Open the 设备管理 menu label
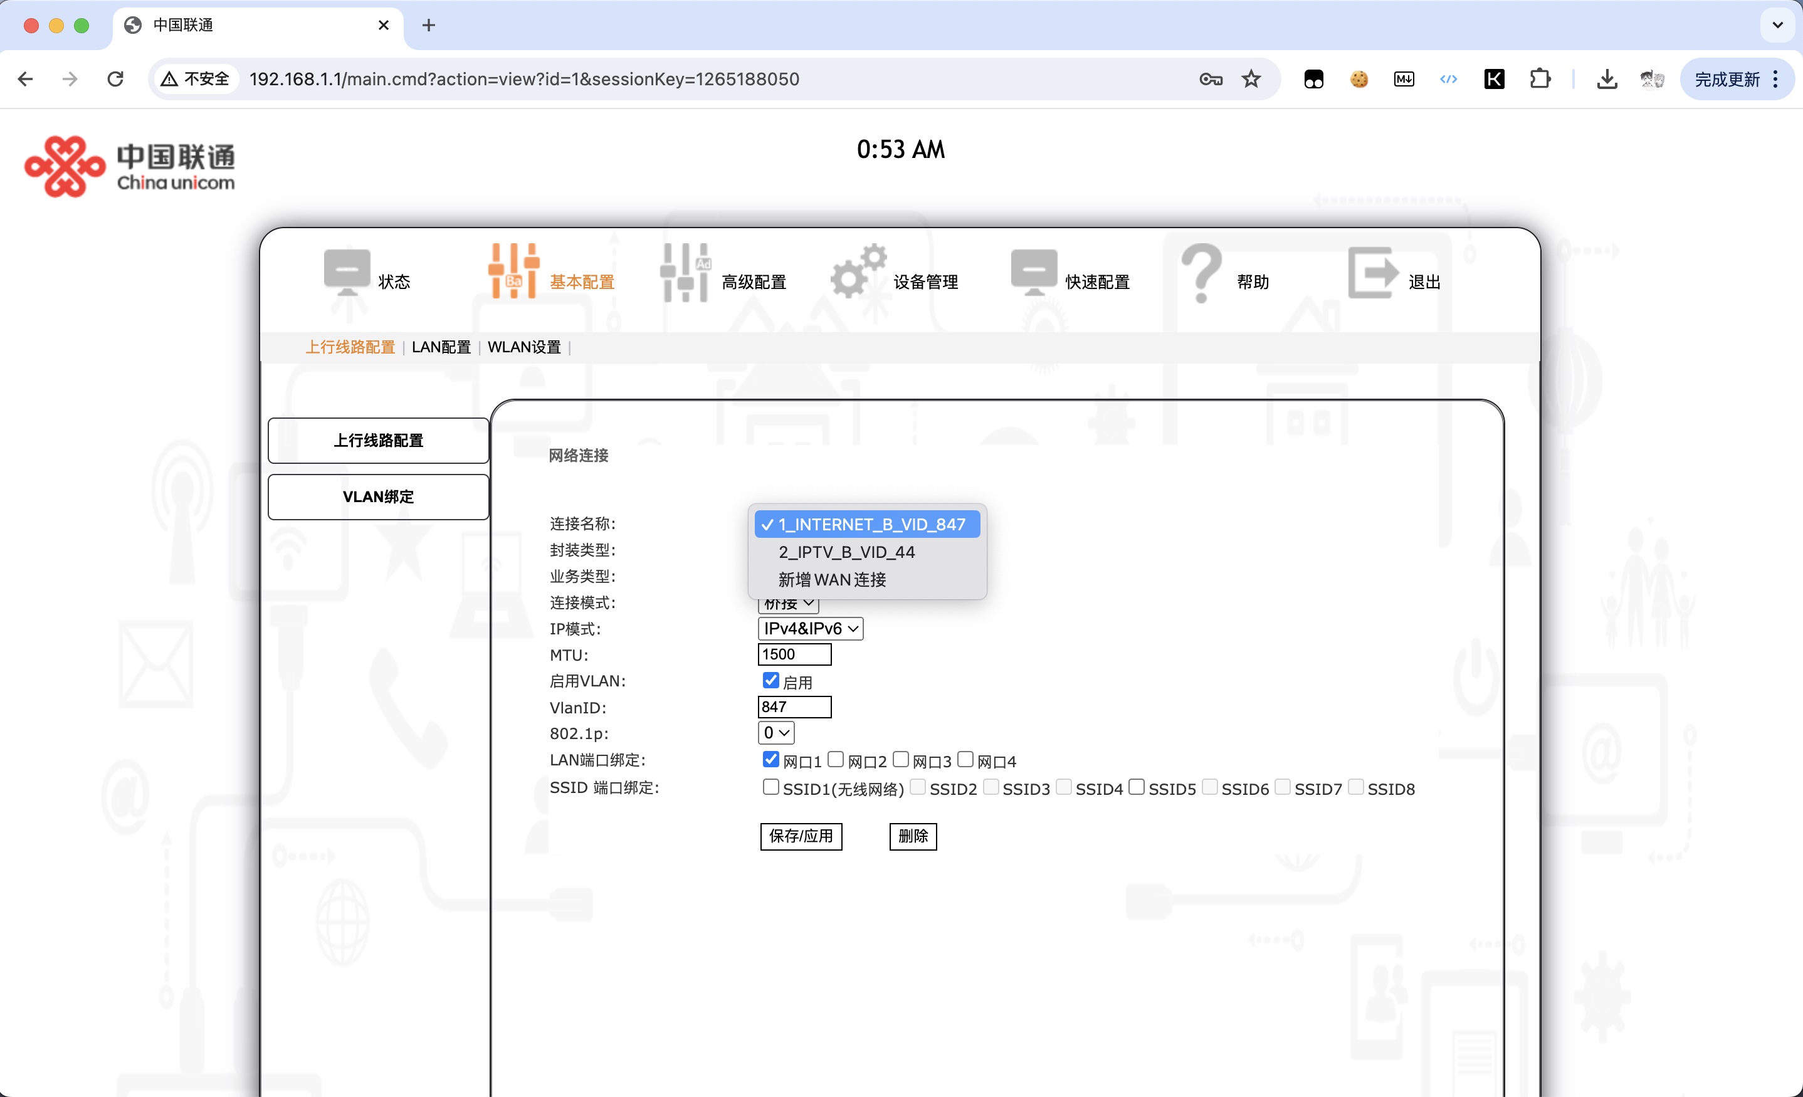This screenshot has width=1803, height=1097. pos(926,281)
